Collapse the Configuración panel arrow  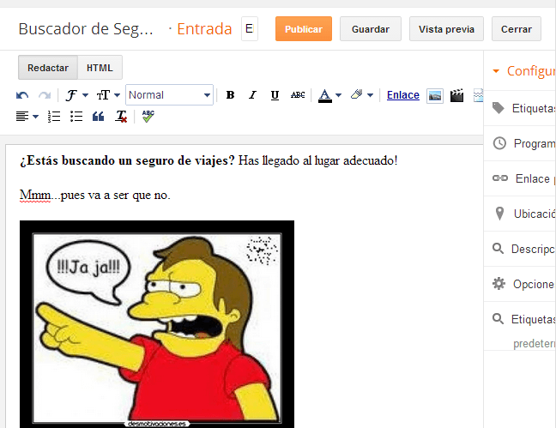point(496,71)
